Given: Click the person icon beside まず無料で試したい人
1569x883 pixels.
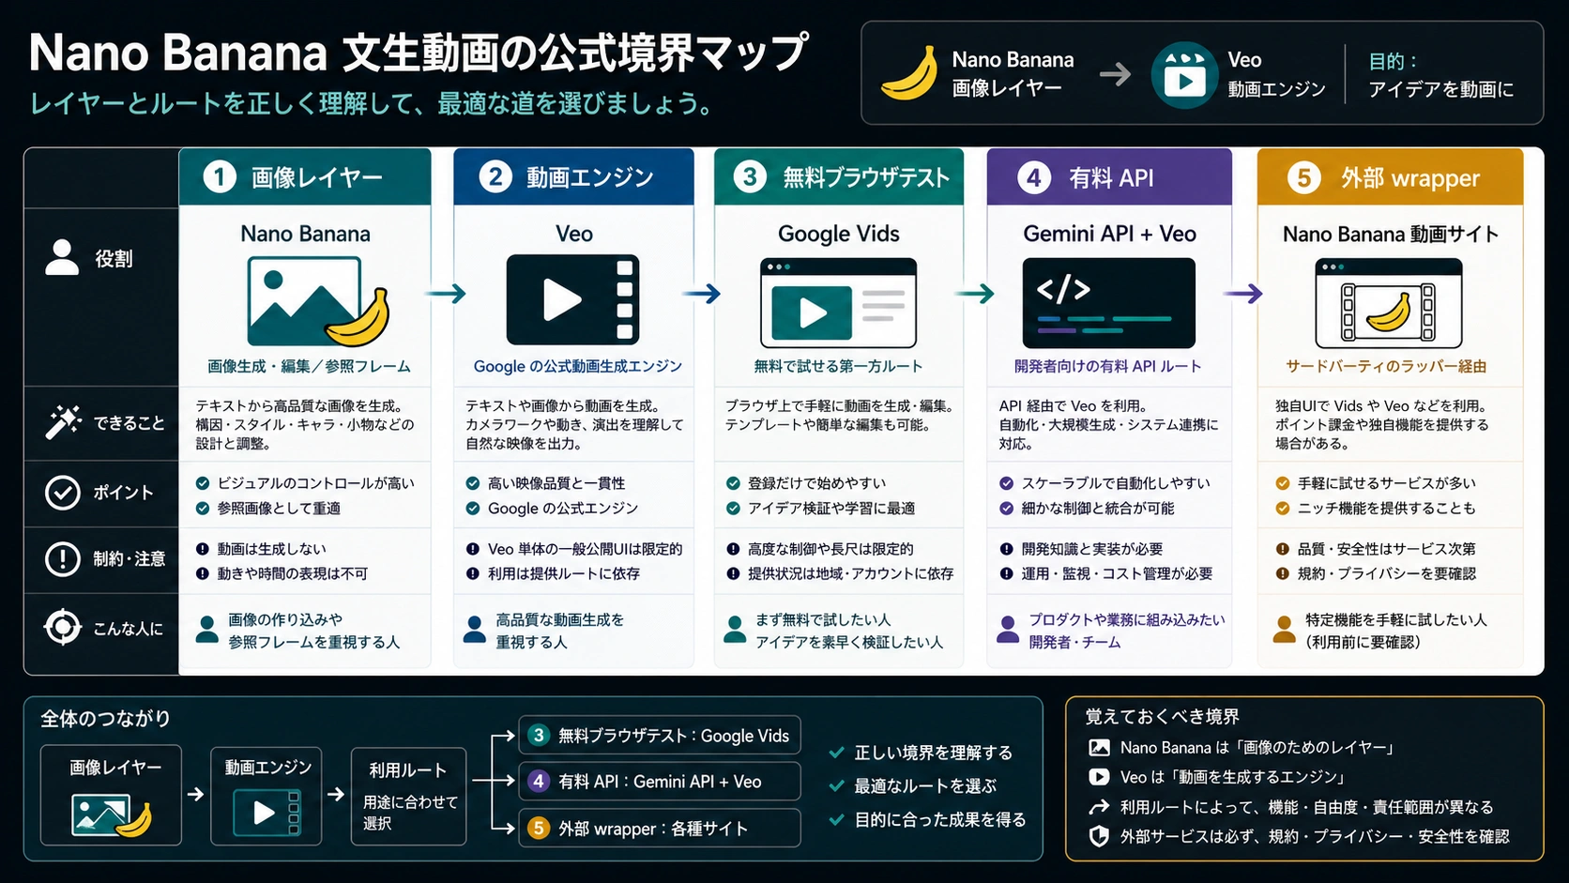Looking at the screenshot, I should pyautogui.click(x=735, y=630).
